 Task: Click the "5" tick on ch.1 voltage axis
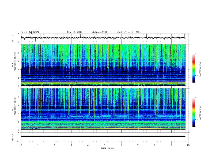pos(18,34)
